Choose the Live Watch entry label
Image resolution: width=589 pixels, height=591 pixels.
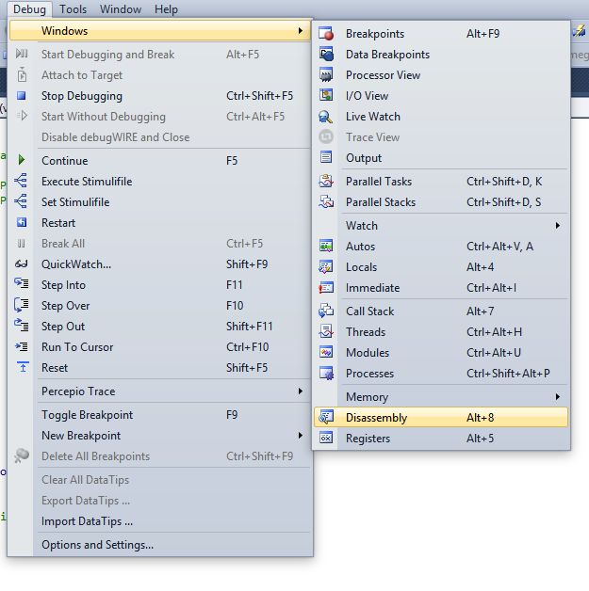pyautogui.click(x=373, y=117)
